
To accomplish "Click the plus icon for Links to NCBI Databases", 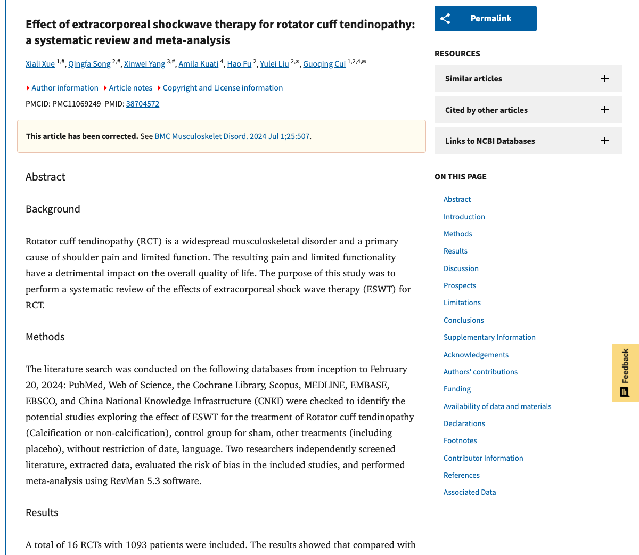I will pos(604,141).
